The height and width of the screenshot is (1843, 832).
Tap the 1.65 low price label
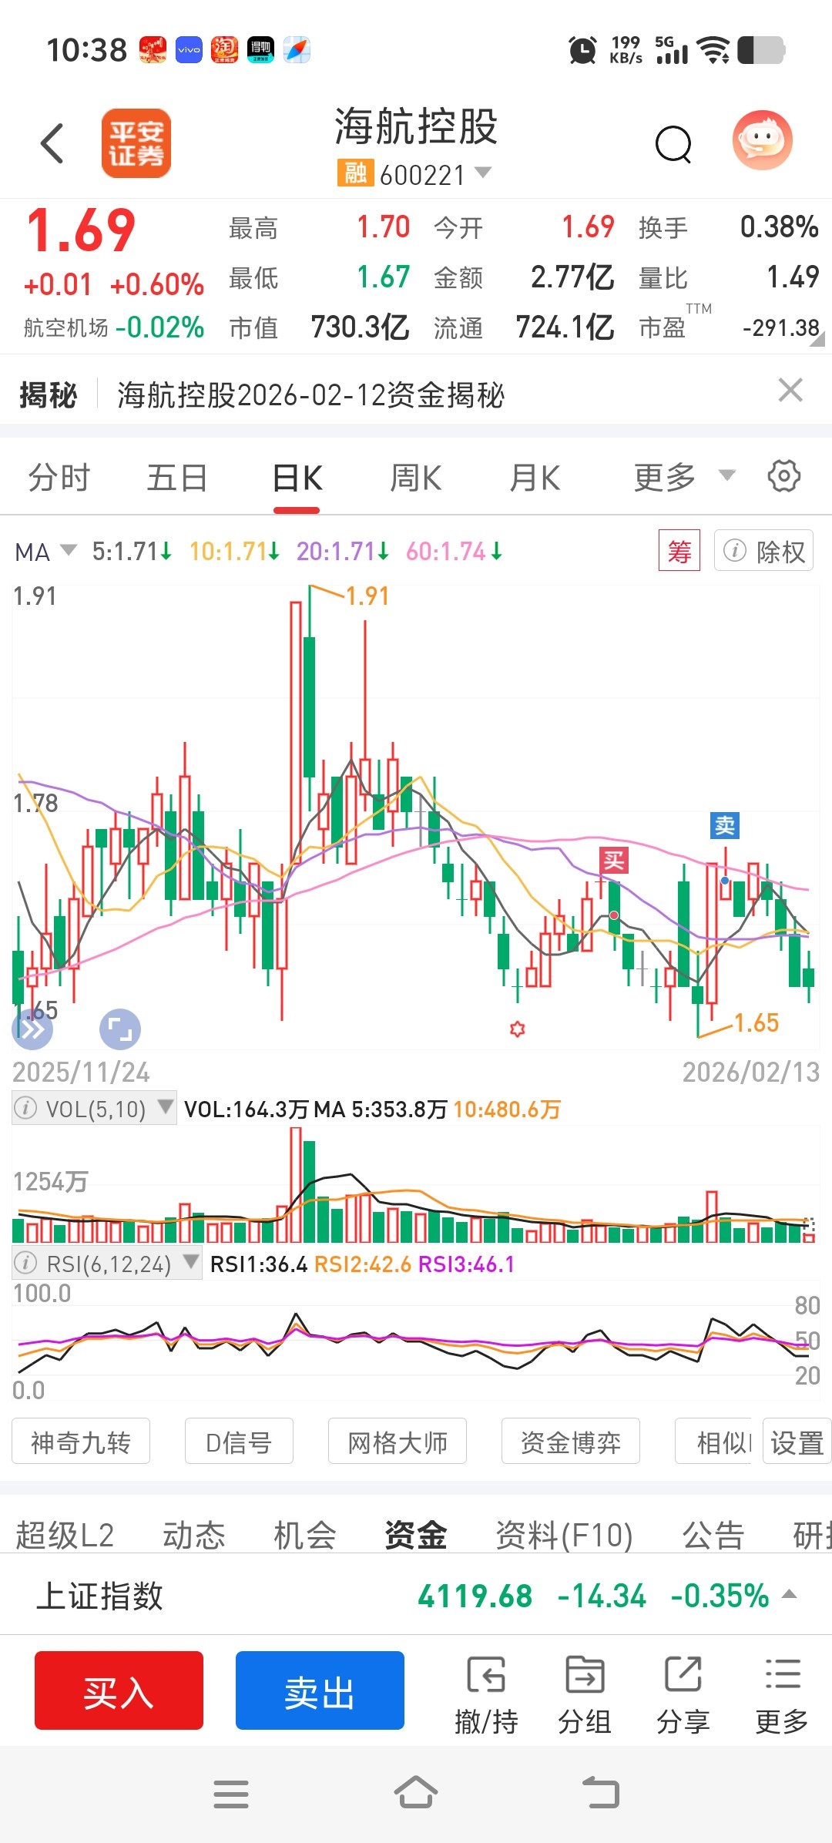tap(757, 1023)
